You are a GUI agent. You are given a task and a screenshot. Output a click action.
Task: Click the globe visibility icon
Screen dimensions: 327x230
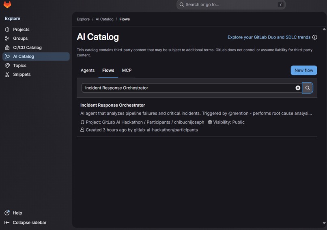(210, 122)
